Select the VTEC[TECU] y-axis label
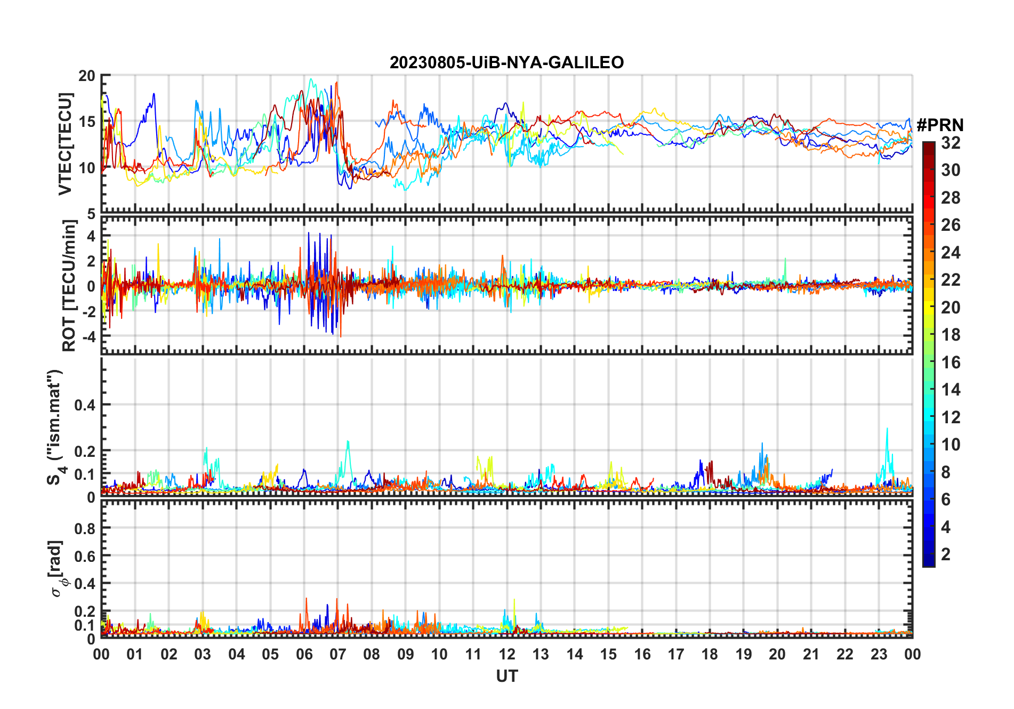Image resolution: width=1014 pixels, height=709 pixels. (x=65, y=144)
